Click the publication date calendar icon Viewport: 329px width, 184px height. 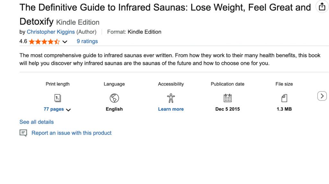[227, 98]
